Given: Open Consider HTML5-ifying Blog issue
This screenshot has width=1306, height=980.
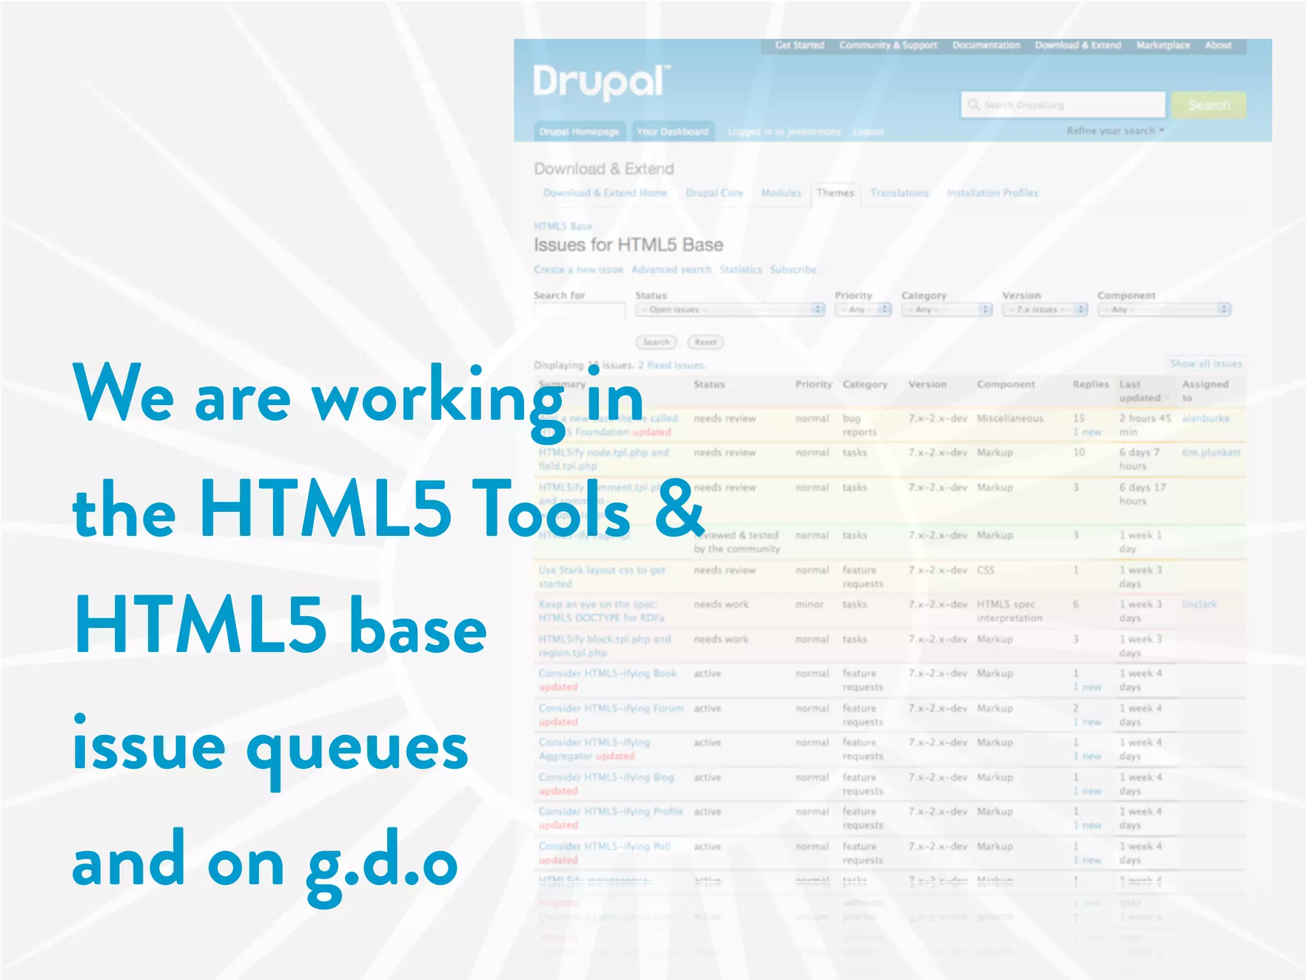Looking at the screenshot, I should click(606, 778).
